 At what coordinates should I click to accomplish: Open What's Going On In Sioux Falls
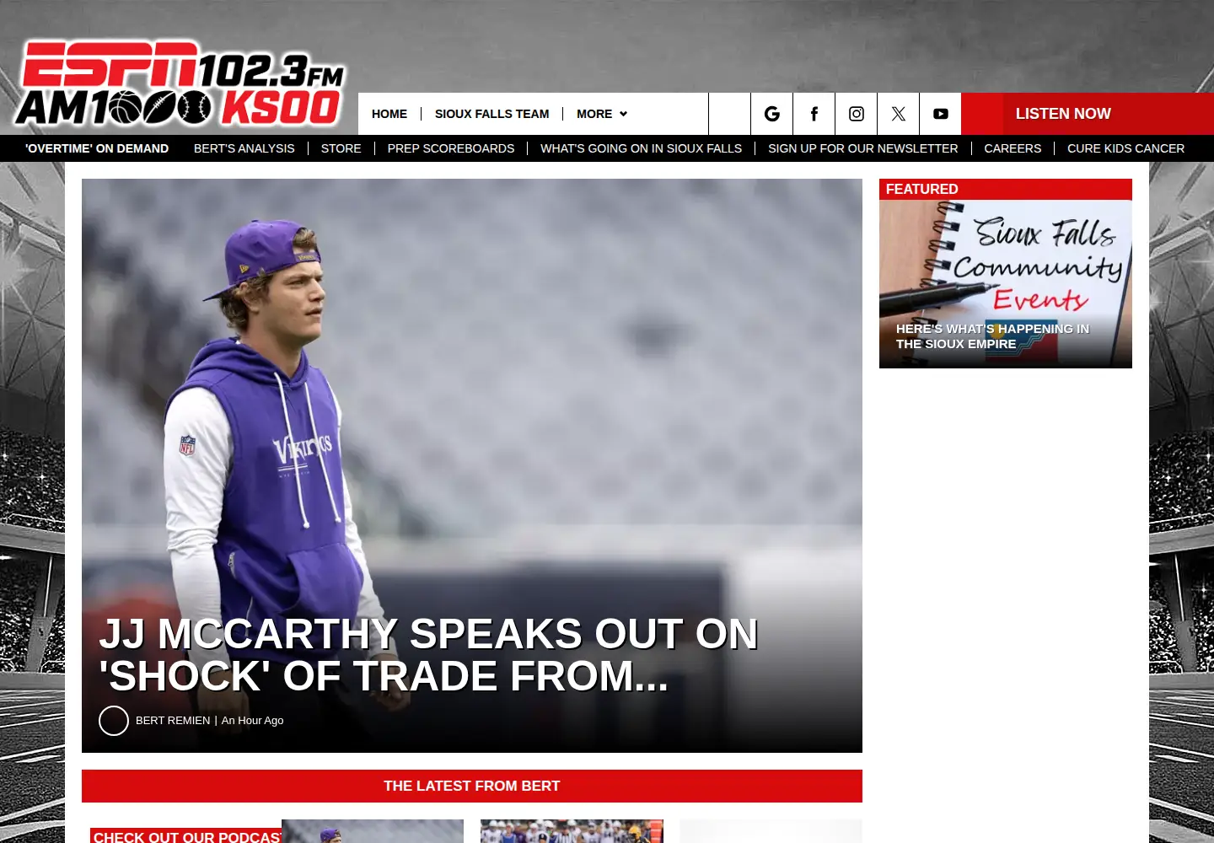(641, 148)
